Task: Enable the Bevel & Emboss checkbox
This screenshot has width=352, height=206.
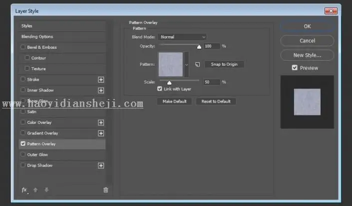Action: (23, 47)
